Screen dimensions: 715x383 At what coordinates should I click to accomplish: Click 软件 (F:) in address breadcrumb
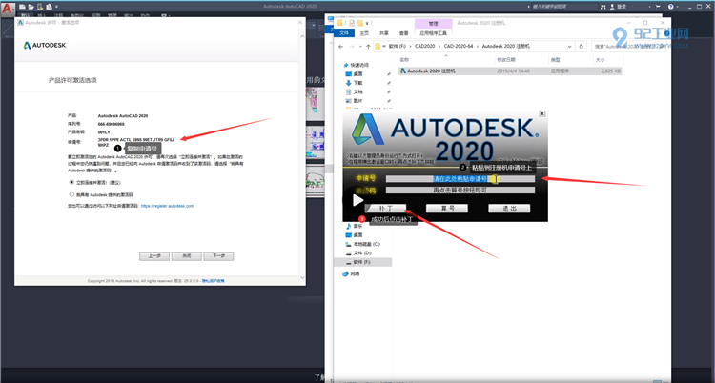tap(398, 47)
